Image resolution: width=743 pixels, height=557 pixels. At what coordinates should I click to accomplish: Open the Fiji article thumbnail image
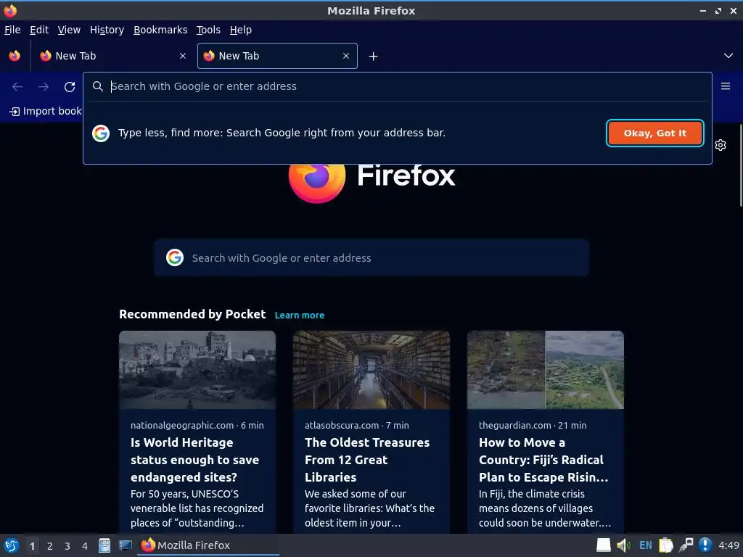(546, 370)
